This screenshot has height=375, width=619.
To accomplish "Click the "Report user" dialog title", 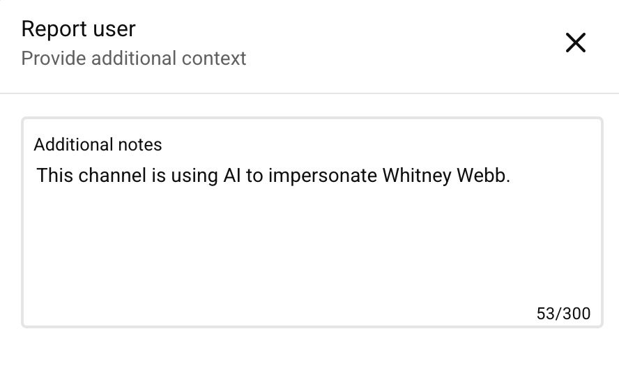I will 78,29.
